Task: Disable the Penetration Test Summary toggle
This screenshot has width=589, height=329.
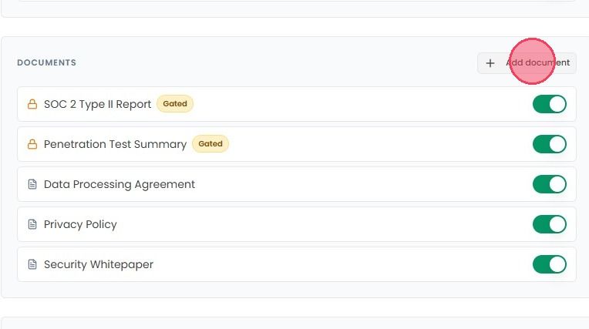Action: pos(549,144)
